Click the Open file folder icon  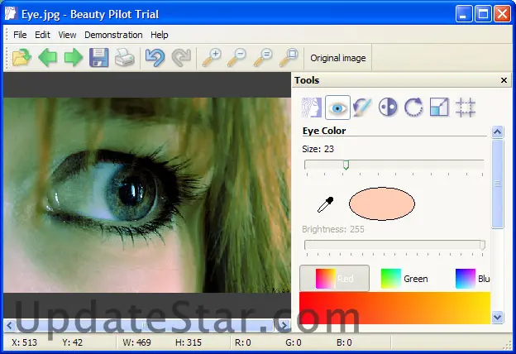[x=21, y=58]
